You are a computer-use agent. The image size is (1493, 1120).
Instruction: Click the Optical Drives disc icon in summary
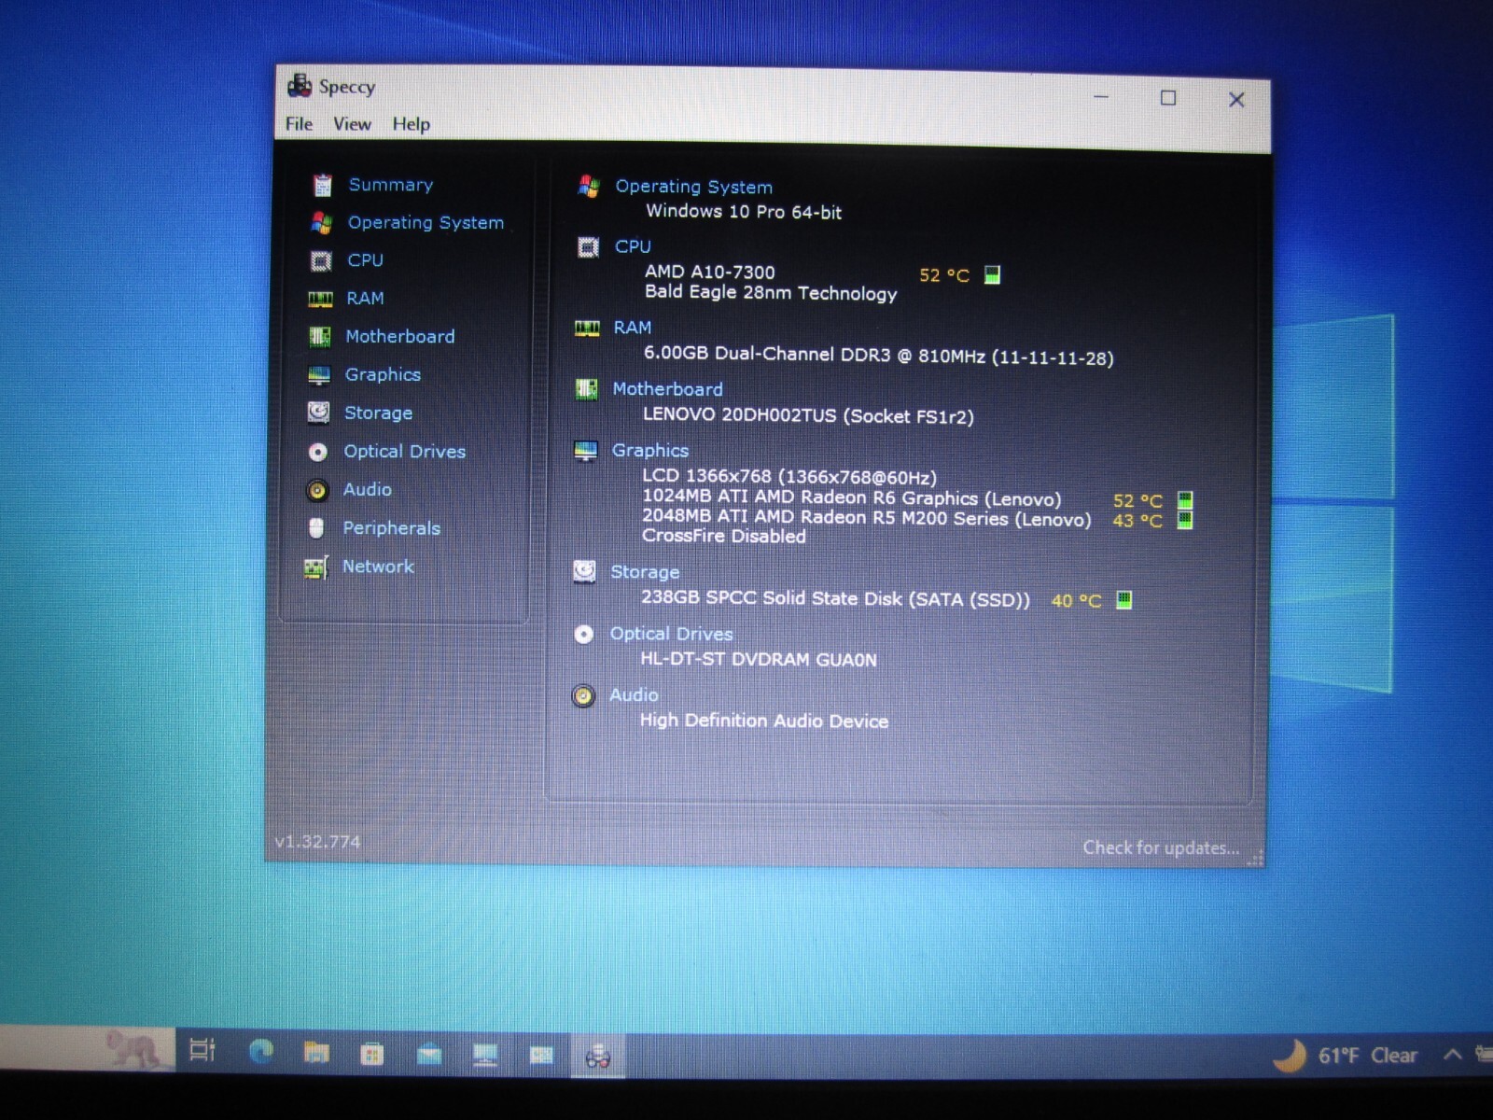[584, 635]
